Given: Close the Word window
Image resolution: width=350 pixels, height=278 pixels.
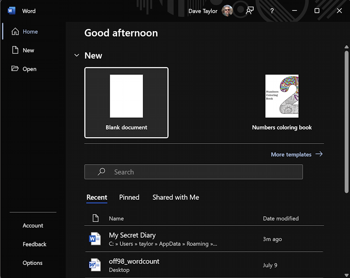Looking at the screenshot, I should tap(339, 11).
